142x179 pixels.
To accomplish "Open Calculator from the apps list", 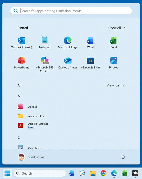I will [x=29, y=148].
